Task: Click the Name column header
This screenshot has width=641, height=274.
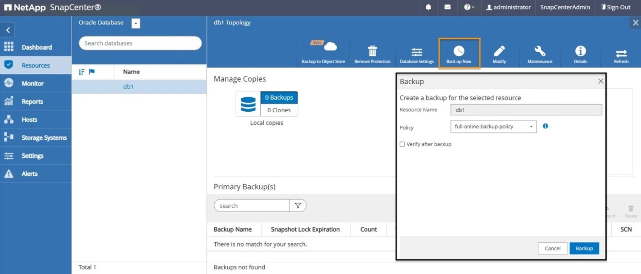Action: 131,72
